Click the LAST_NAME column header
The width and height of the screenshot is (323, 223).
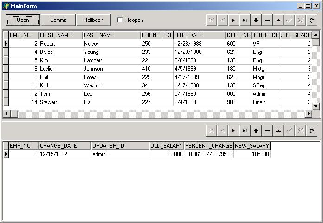(112, 35)
